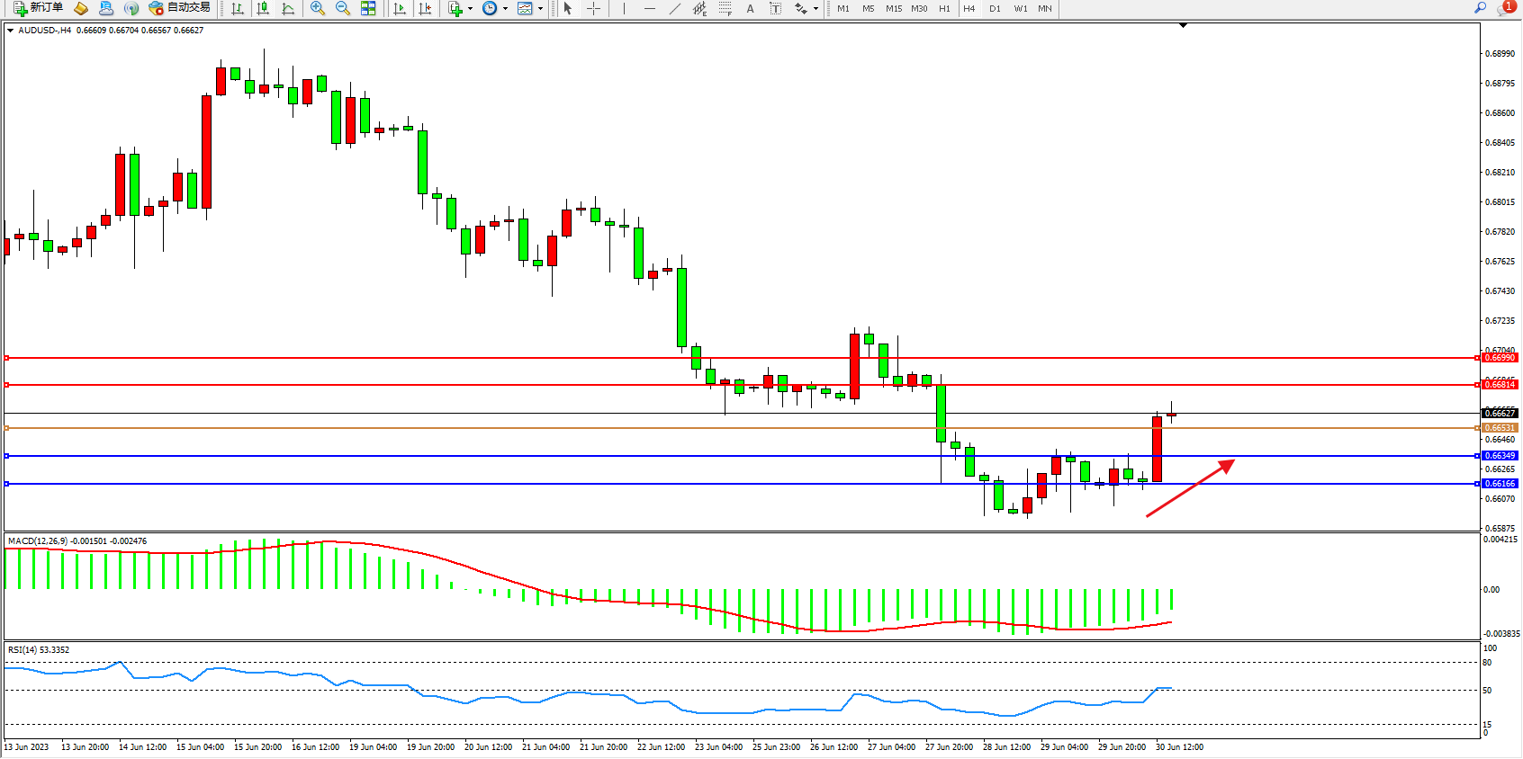Switch chart to bar chart mode
Viewport: 1523px width, 759px height.
click(238, 9)
